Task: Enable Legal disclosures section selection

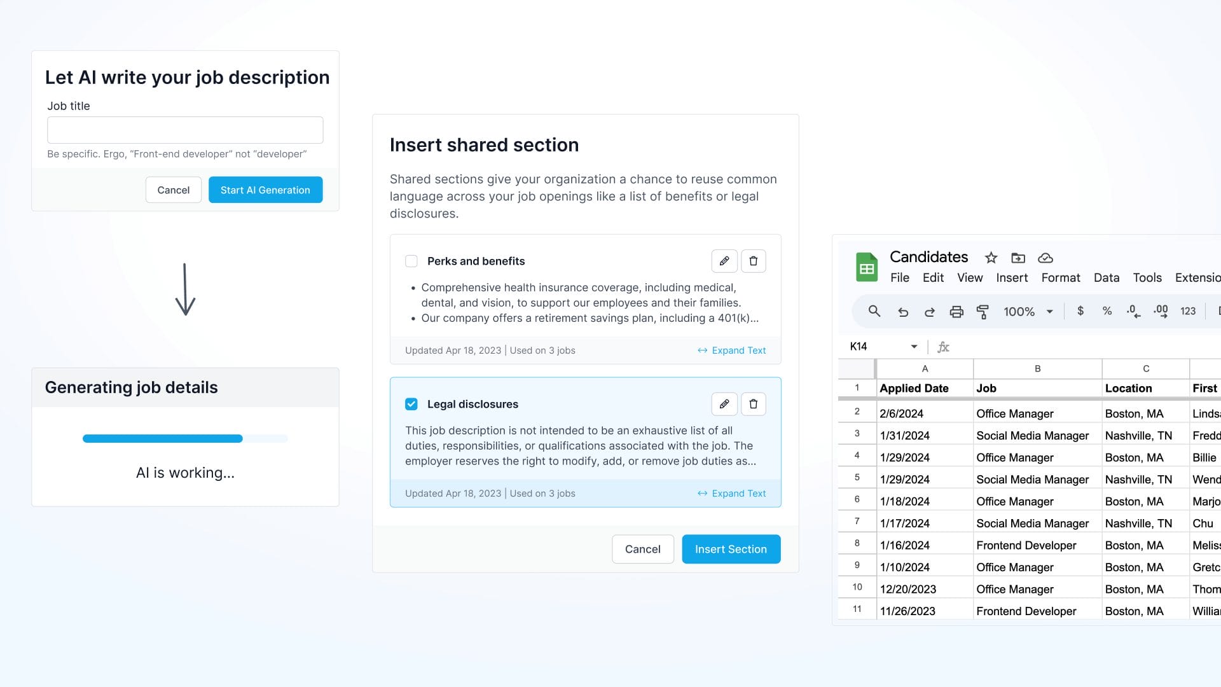Action: pyautogui.click(x=411, y=403)
